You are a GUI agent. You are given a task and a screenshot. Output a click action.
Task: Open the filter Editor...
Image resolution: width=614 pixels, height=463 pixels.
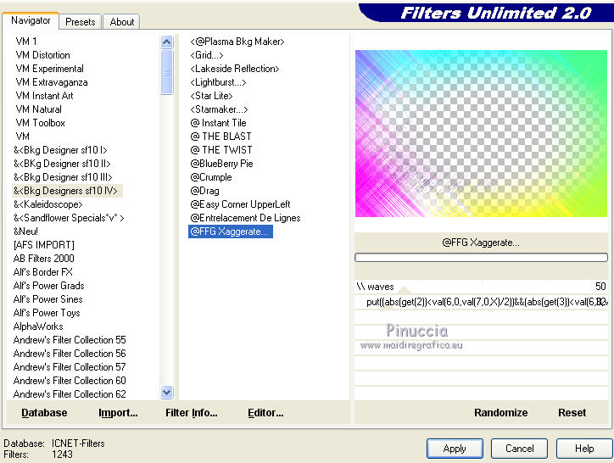pyautogui.click(x=265, y=412)
